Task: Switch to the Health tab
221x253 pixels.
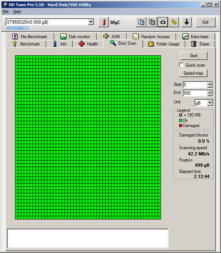Action: 88,44
